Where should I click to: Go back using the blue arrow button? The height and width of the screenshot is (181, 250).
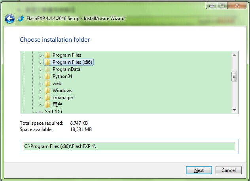coord(9,18)
